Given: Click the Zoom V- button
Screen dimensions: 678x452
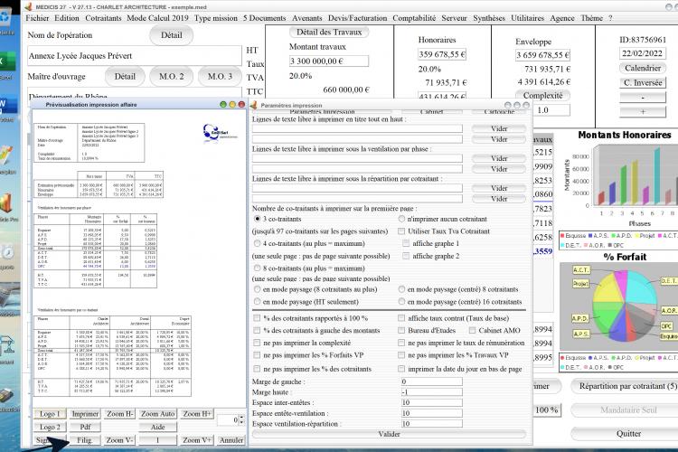Looking at the screenshot, I should pyautogui.click(x=119, y=440).
